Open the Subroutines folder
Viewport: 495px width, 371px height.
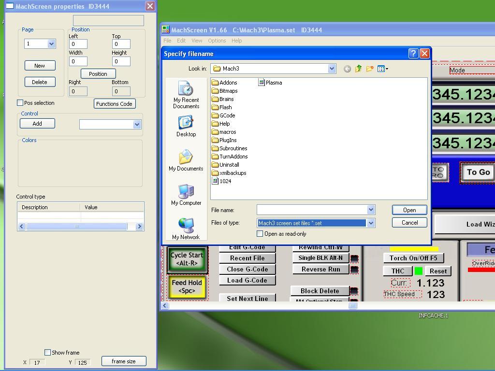(230, 148)
